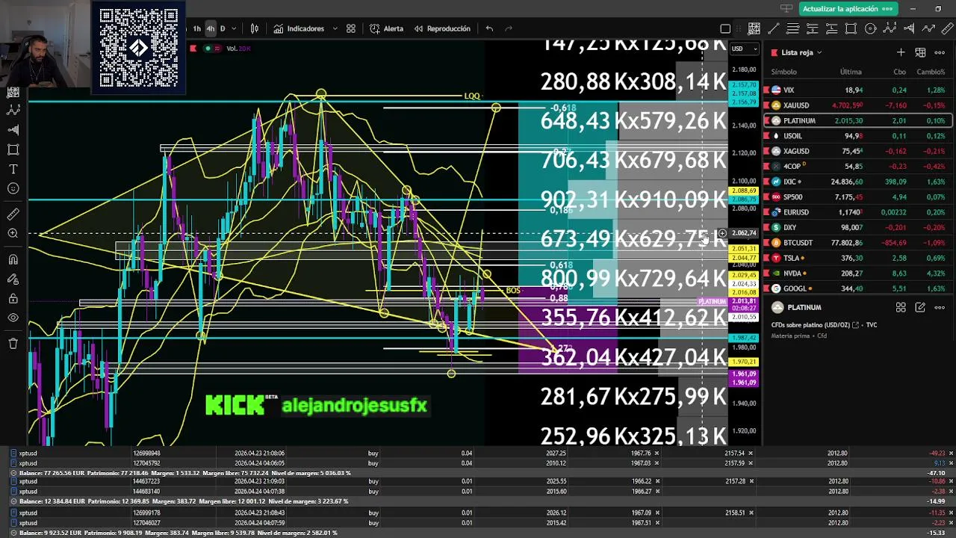Click the QR code thumbnail
The height and width of the screenshot is (538, 956).
[139, 47]
